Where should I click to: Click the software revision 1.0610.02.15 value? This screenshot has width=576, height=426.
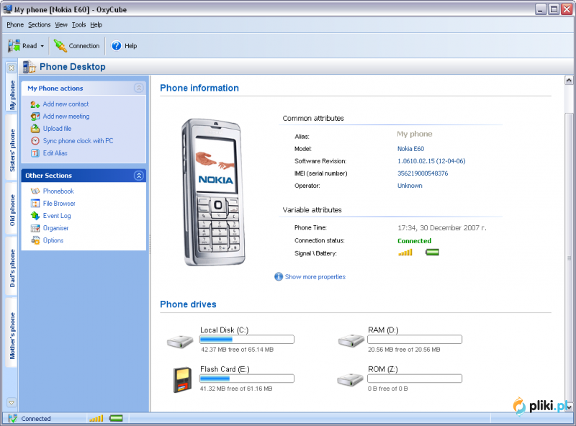tap(431, 161)
